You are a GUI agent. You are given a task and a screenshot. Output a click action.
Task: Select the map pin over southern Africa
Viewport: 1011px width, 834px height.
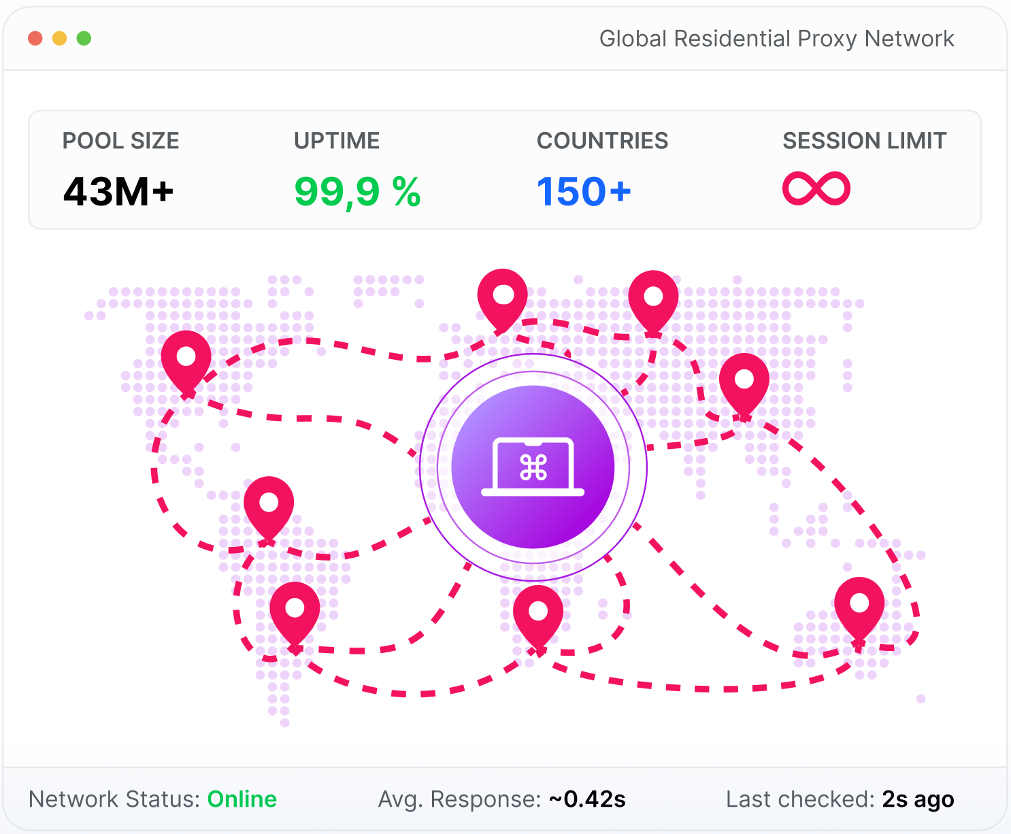tap(538, 618)
